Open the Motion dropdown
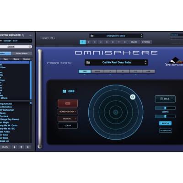The image size is (183, 183). click(x=68, y=118)
